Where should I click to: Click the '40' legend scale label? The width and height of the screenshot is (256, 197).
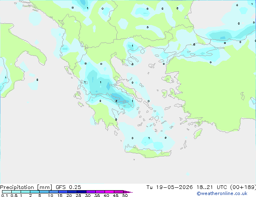coord(106,195)
